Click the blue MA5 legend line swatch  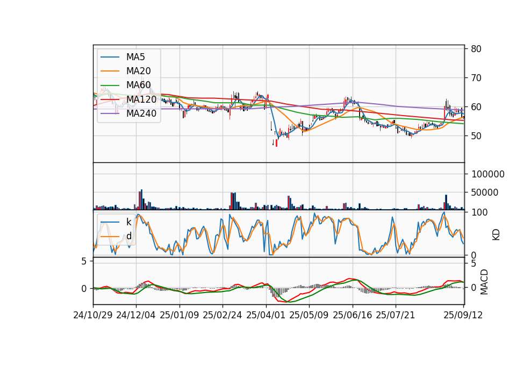point(110,57)
